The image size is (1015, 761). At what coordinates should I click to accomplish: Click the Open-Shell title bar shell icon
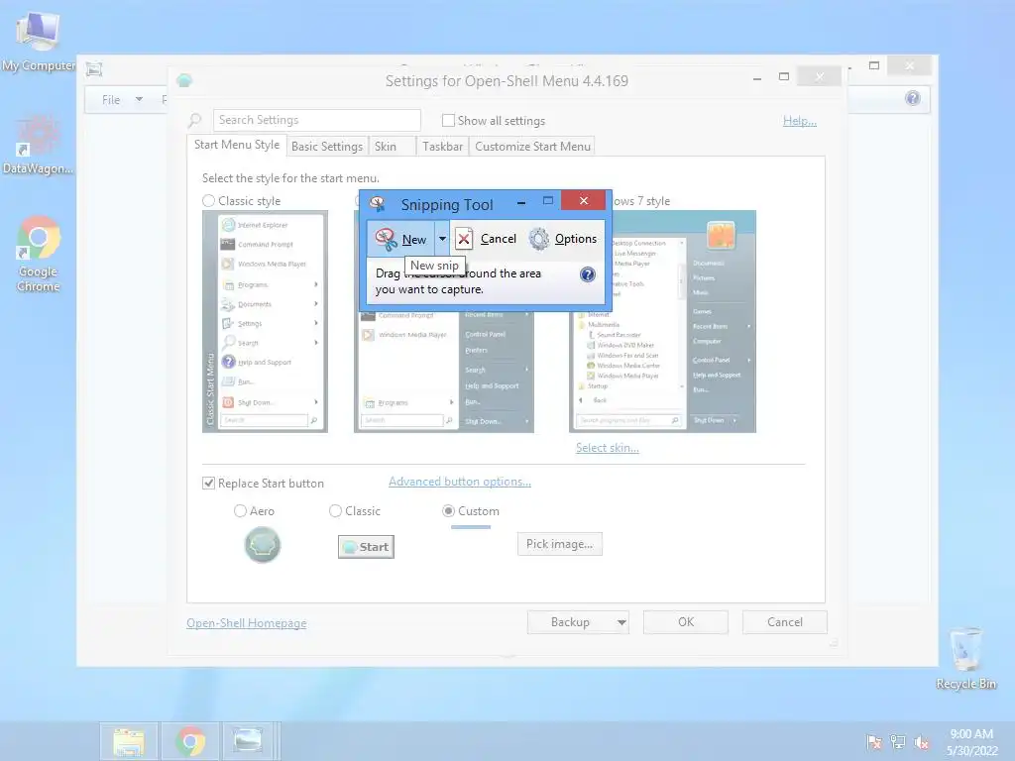click(x=184, y=80)
